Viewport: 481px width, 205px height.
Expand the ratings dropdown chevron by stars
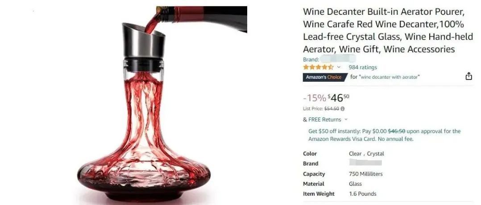[x=339, y=67]
